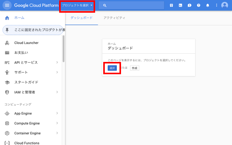Click the サポート person icon
The image size is (232, 145).
[x=7, y=72]
